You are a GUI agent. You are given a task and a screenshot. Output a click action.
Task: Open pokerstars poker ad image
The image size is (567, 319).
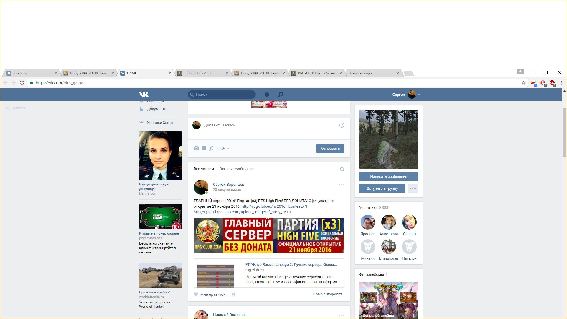coord(160,217)
